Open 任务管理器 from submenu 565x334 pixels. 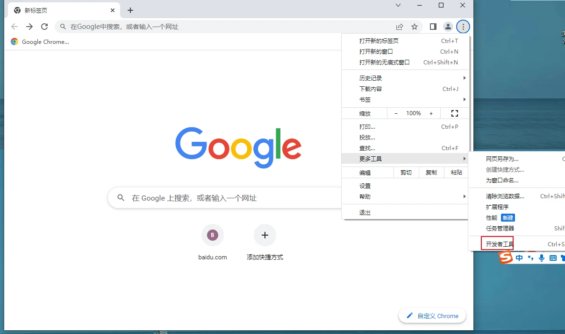517,229
